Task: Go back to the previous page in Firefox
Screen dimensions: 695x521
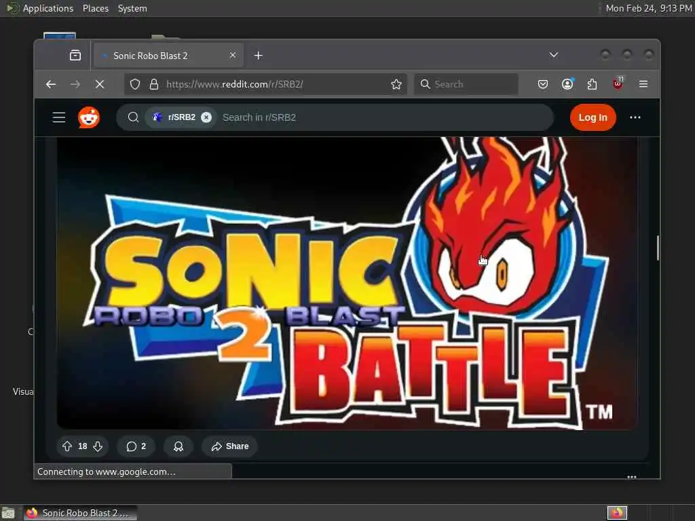Action: (51, 84)
